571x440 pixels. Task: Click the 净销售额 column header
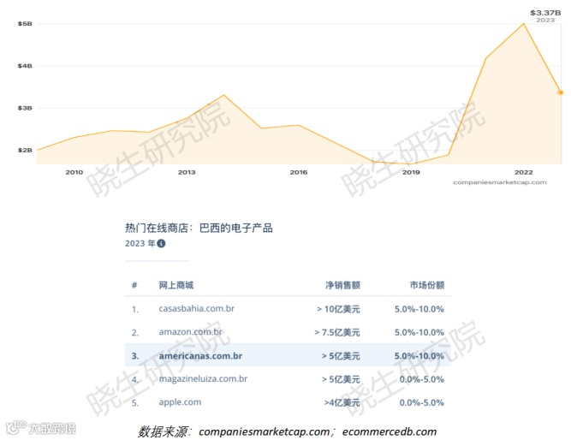(342, 285)
